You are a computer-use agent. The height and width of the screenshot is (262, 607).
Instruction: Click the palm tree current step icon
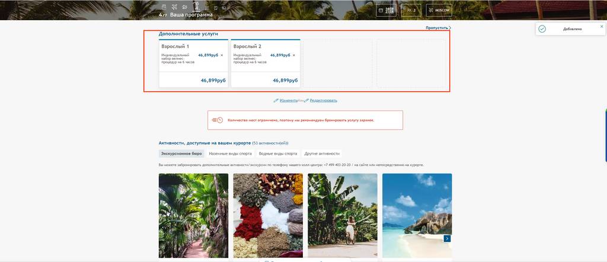pos(196,6)
